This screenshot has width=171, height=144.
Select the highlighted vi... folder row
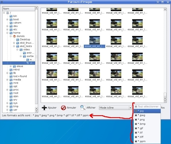pyautogui.click(x=19, y=63)
